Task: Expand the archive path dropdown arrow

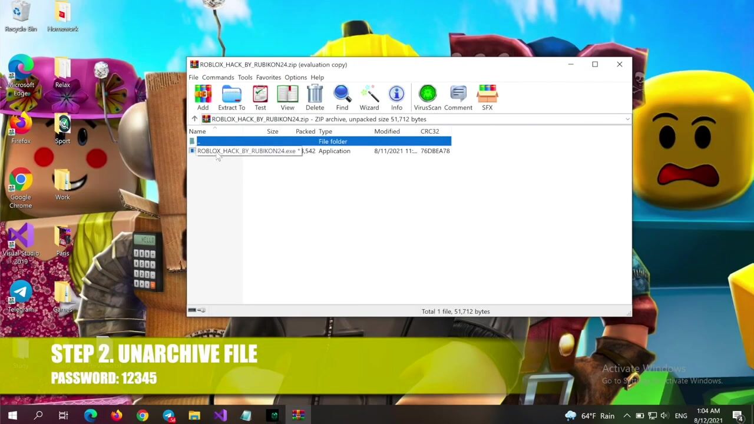Action: (627, 119)
